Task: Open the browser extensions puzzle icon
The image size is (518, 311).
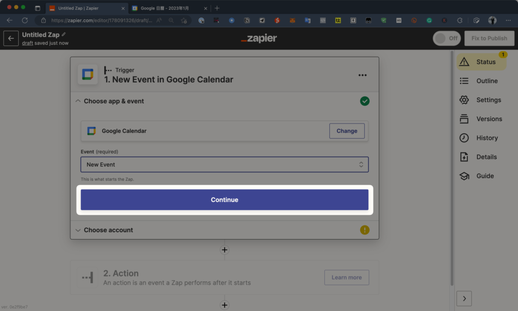Action: (x=459, y=20)
